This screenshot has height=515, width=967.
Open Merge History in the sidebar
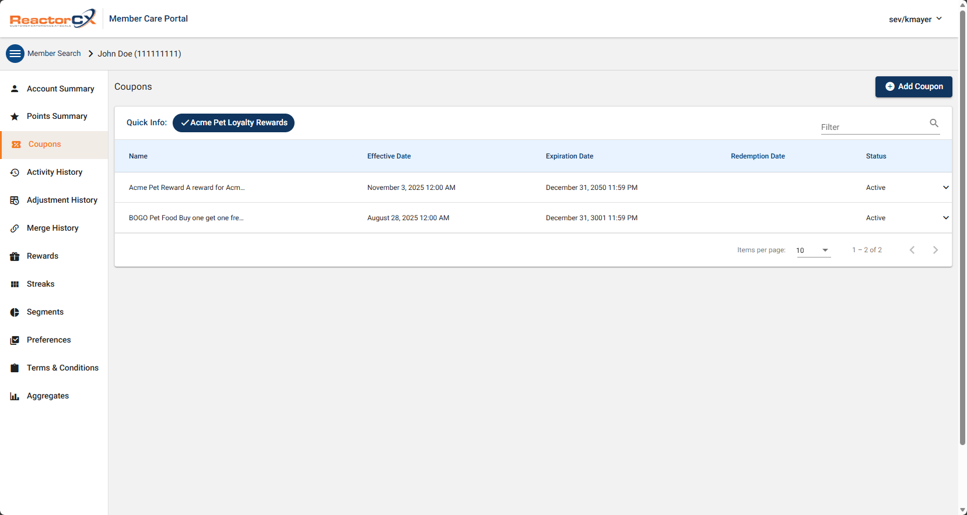pyautogui.click(x=52, y=228)
